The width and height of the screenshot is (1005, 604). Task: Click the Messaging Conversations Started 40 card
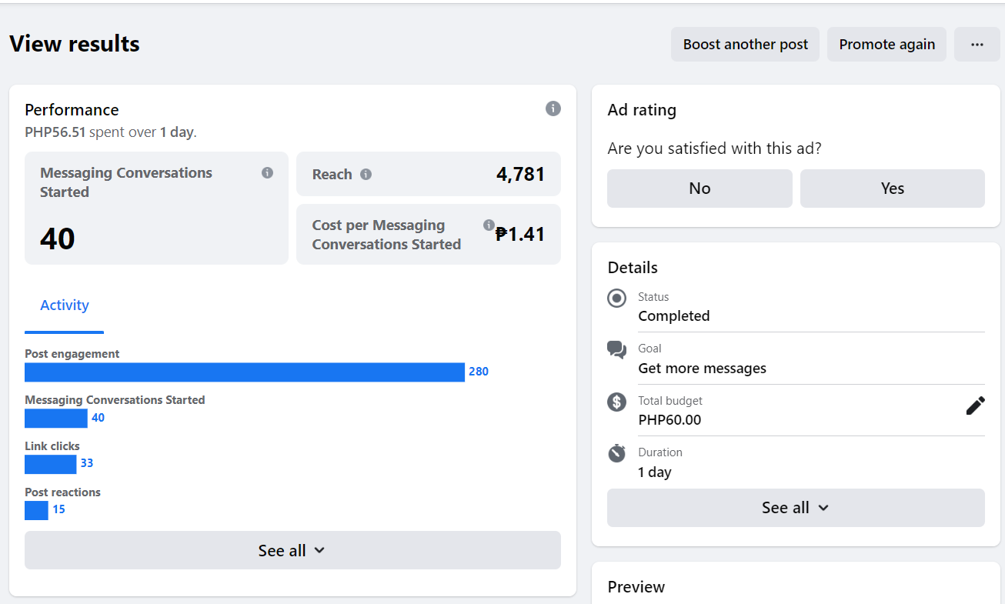coord(156,208)
